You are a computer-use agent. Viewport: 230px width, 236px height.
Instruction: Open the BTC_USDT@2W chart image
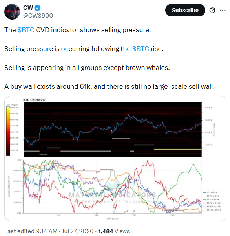click(x=115, y=158)
